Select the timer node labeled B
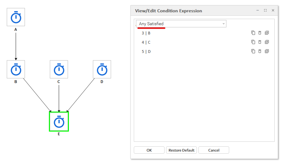The height and width of the screenshot is (166, 287). [16, 69]
